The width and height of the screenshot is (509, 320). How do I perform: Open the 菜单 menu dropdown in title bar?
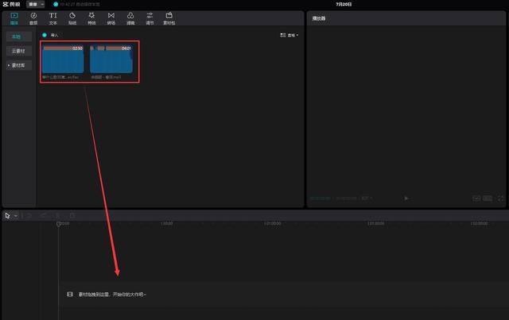click(35, 4)
